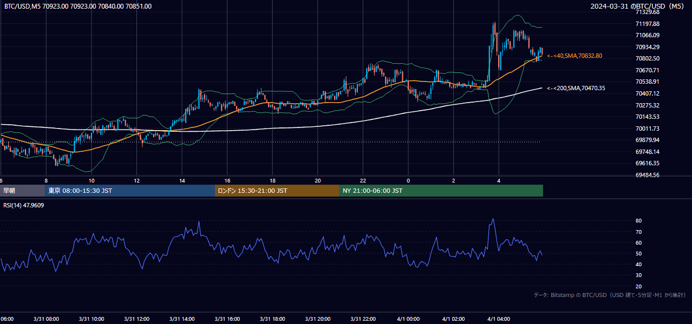The height and width of the screenshot is (324, 692).
Task: Click price axis label 69484.56
Action: click(648, 175)
